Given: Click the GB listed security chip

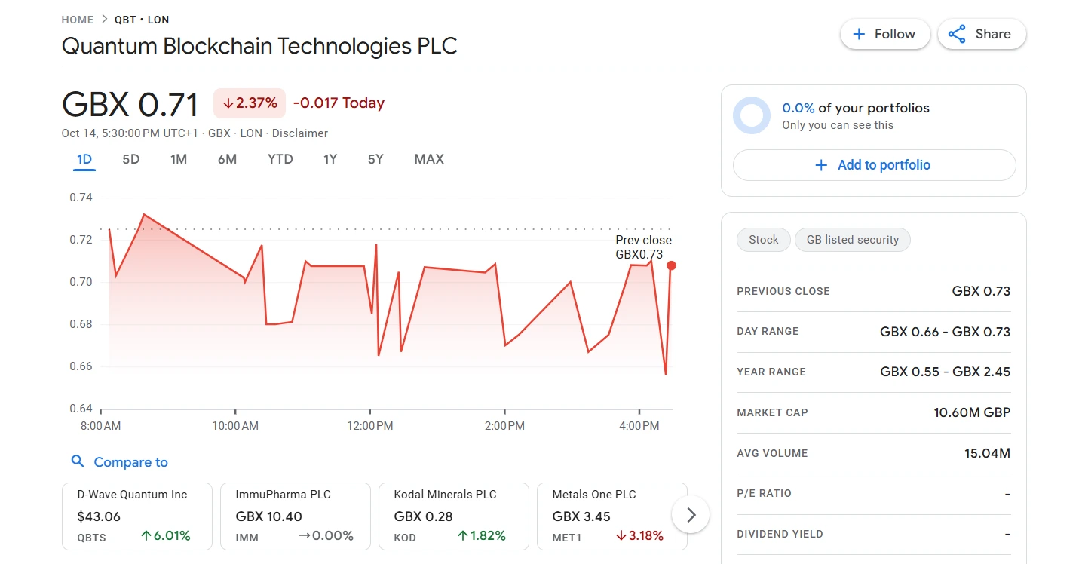Looking at the screenshot, I should (x=852, y=240).
